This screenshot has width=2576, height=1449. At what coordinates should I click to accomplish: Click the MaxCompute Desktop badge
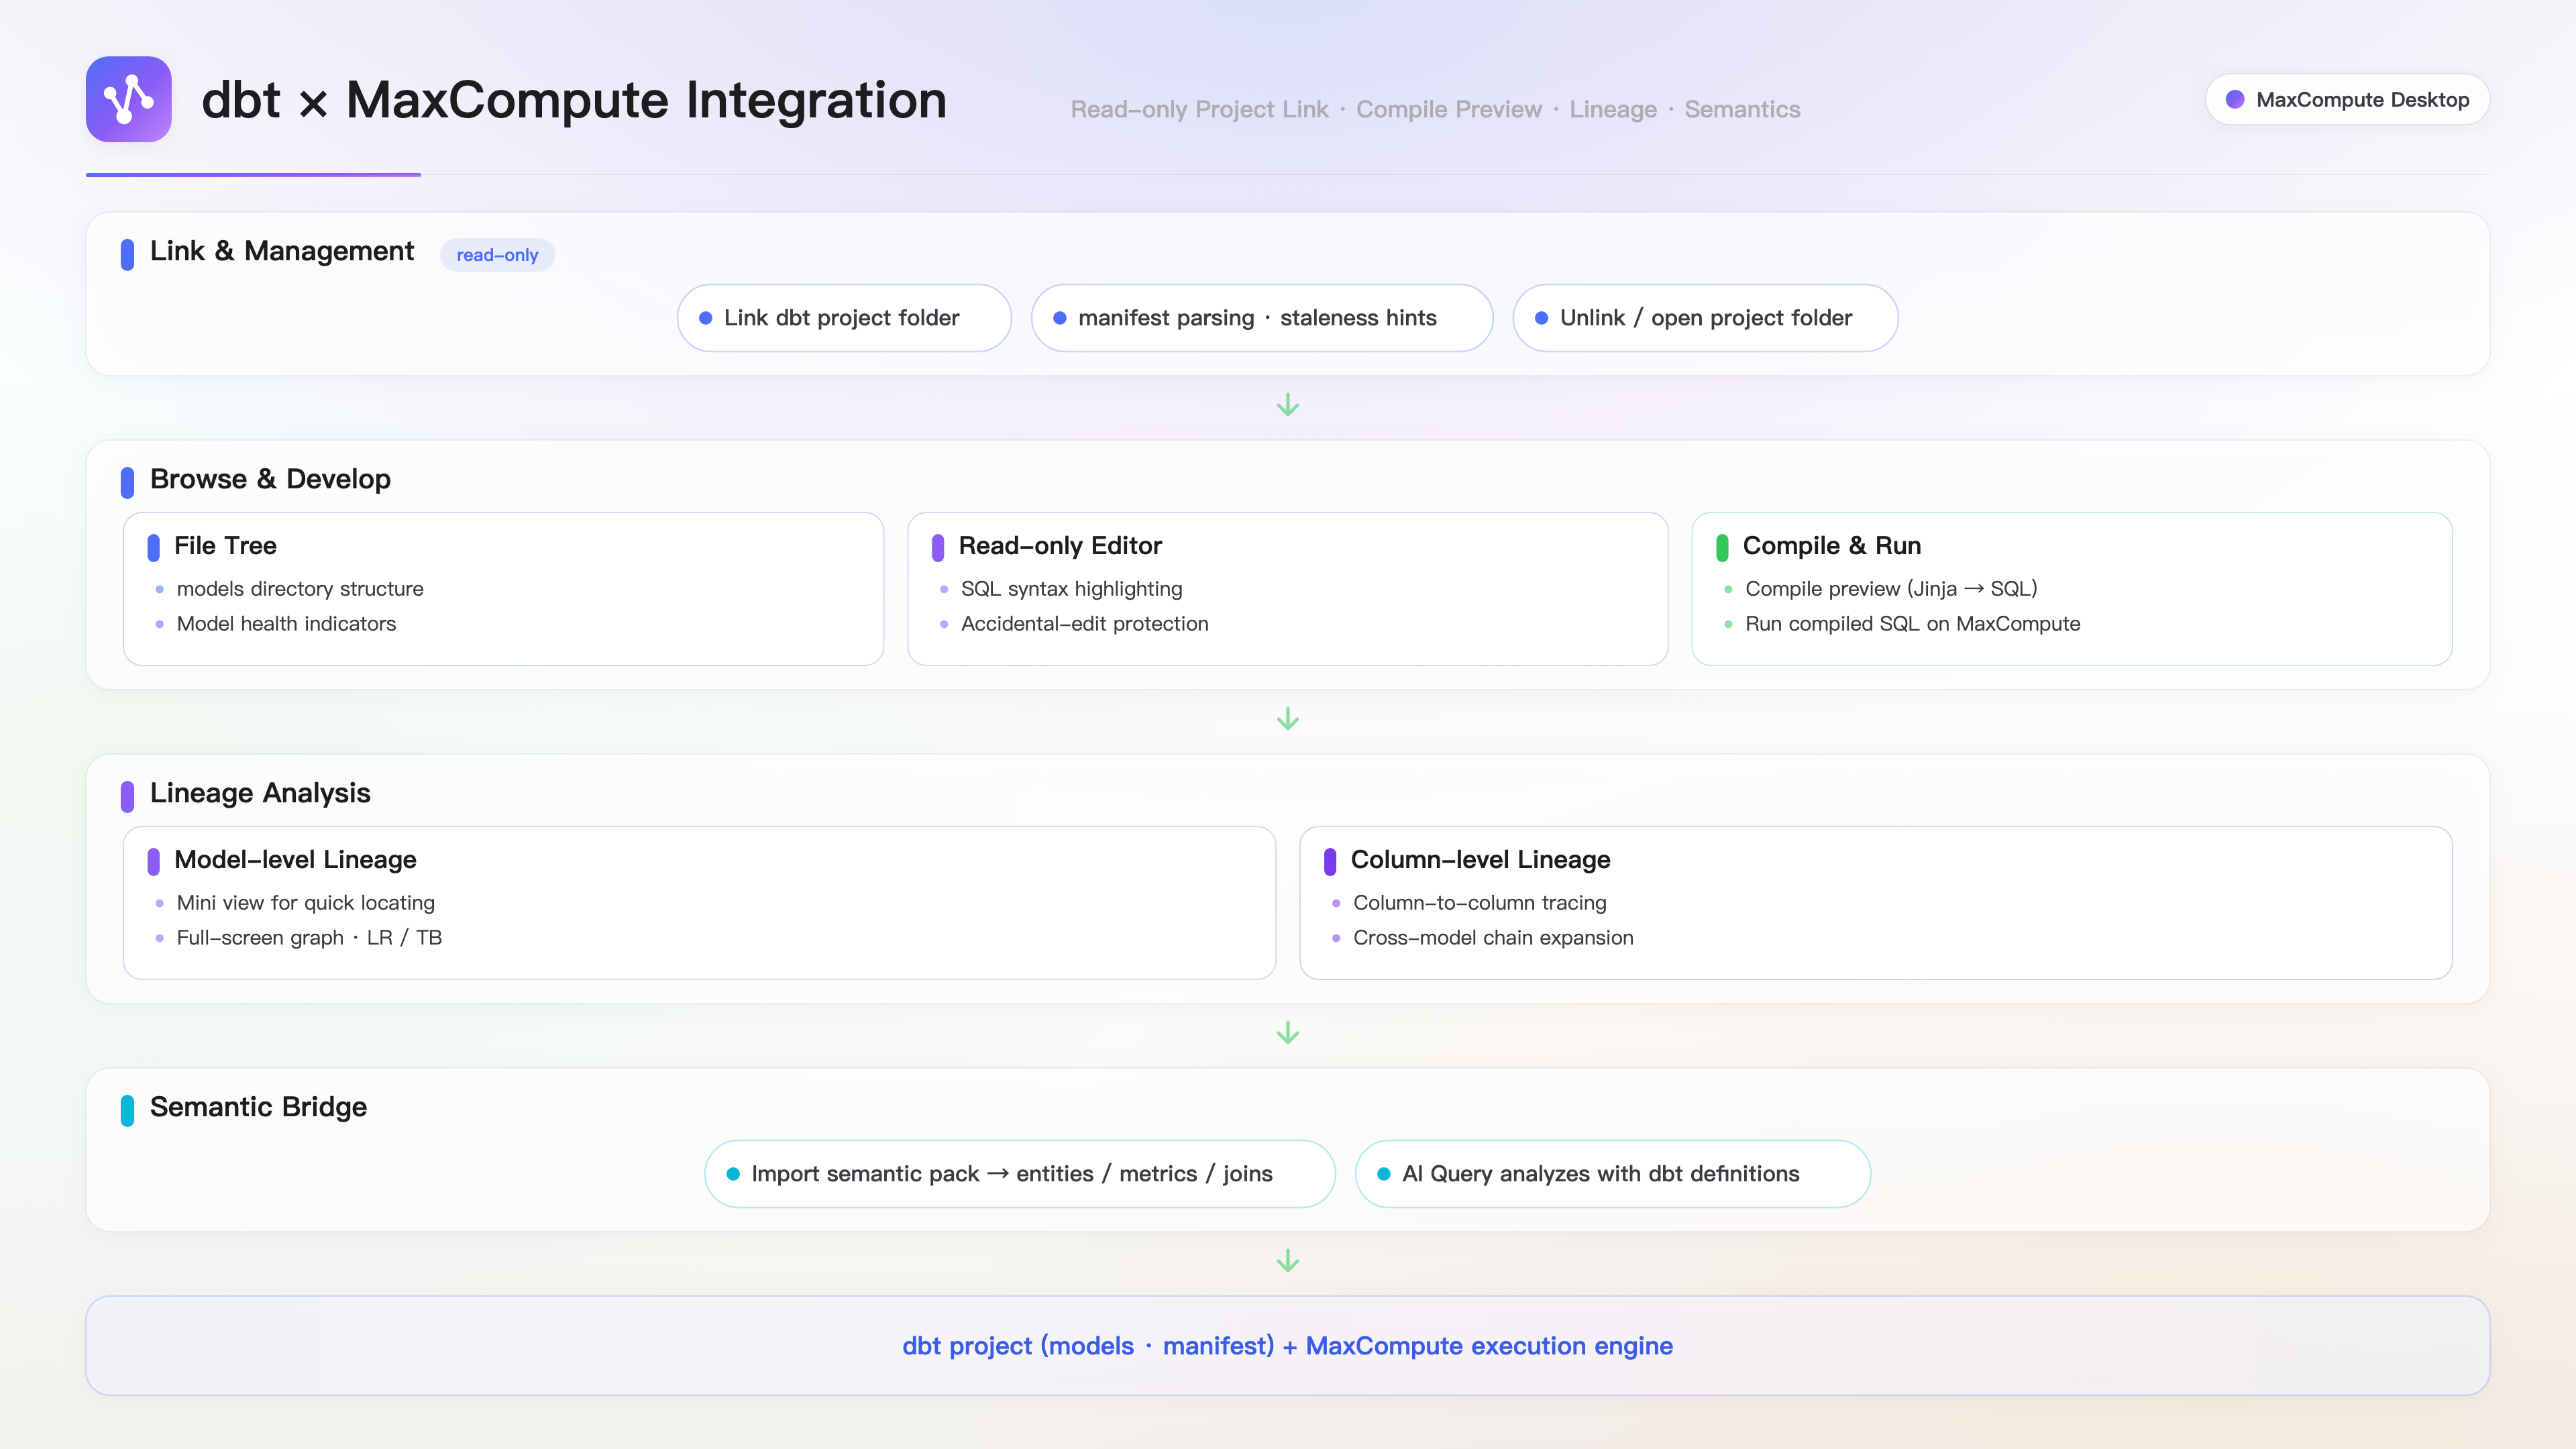[x=2347, y=99]
